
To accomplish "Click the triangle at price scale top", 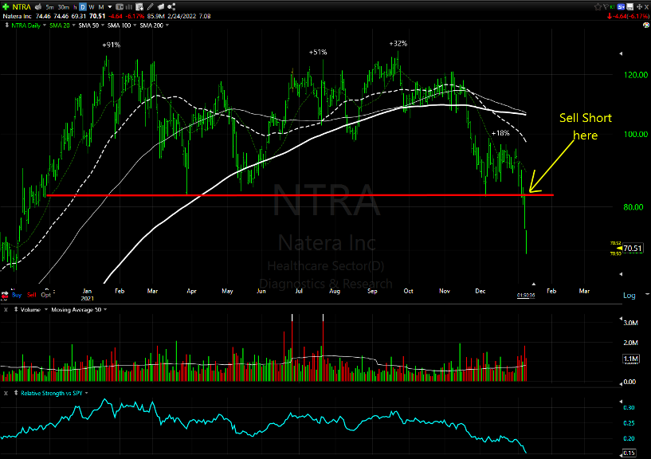I will coord(621,53).
